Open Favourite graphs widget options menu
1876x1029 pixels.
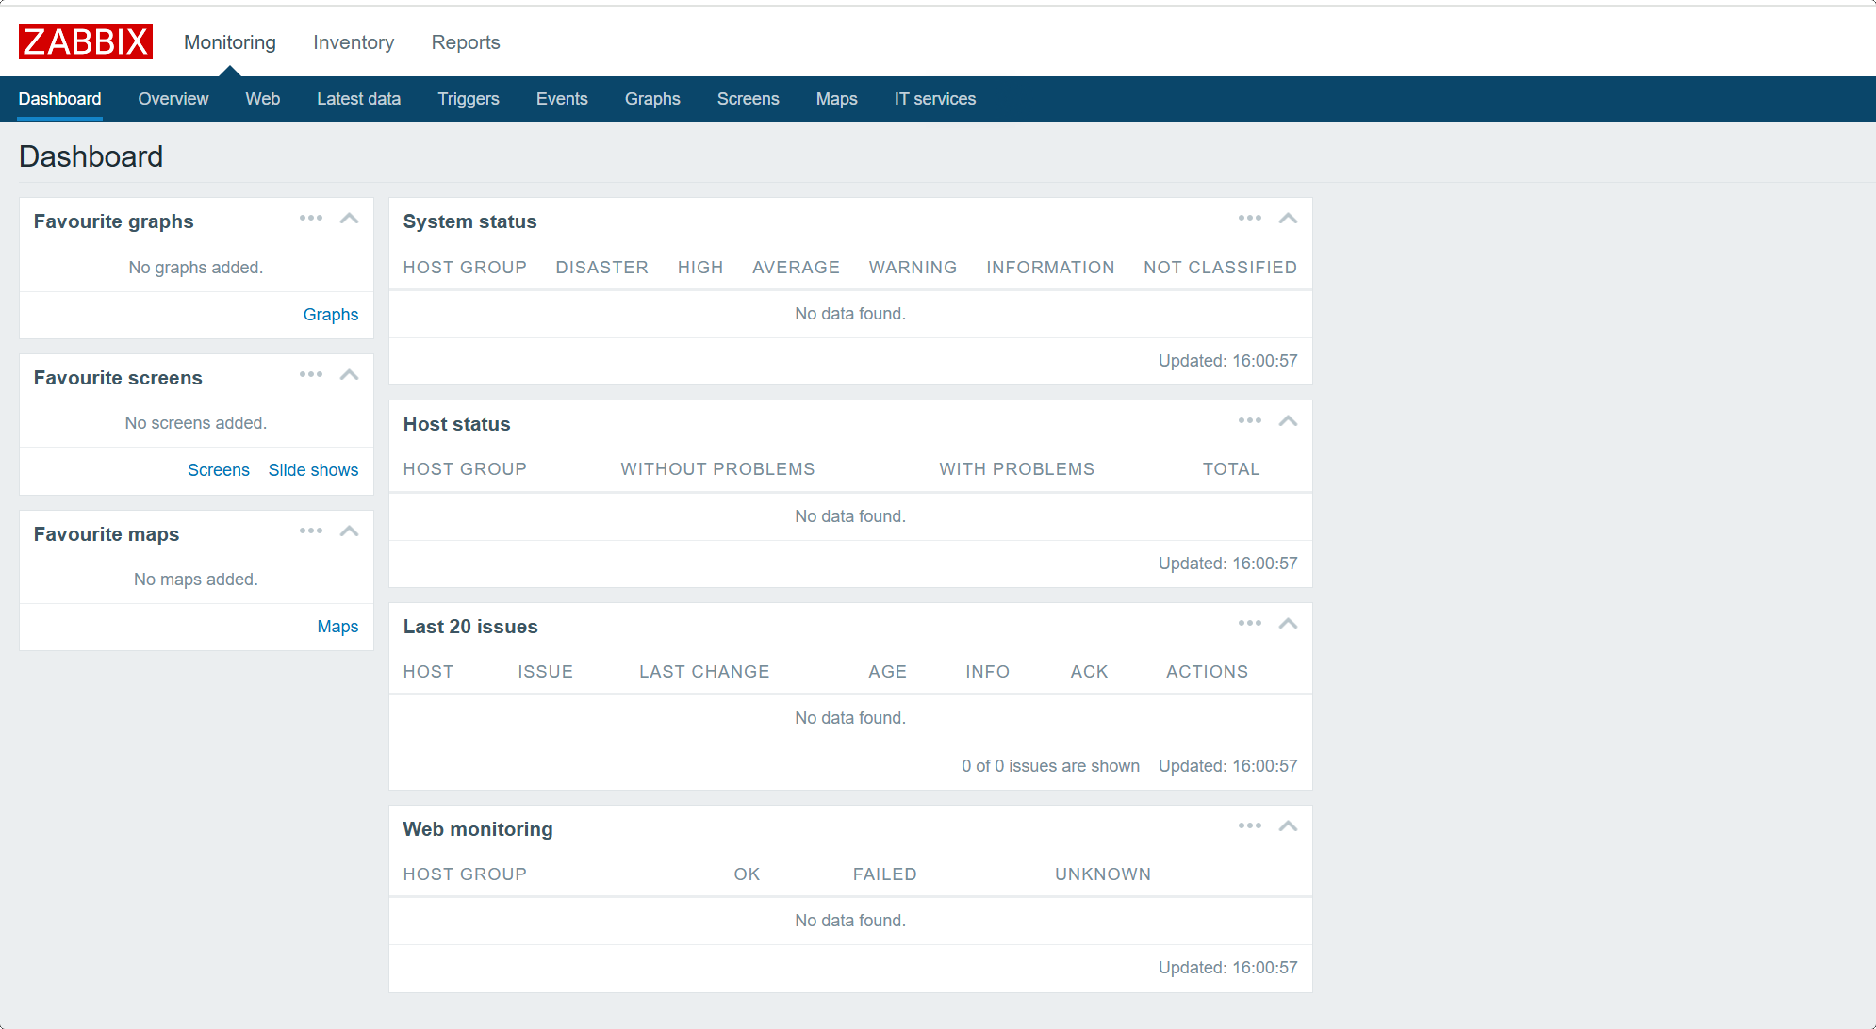pyautogui.click(x=311, y=219)
